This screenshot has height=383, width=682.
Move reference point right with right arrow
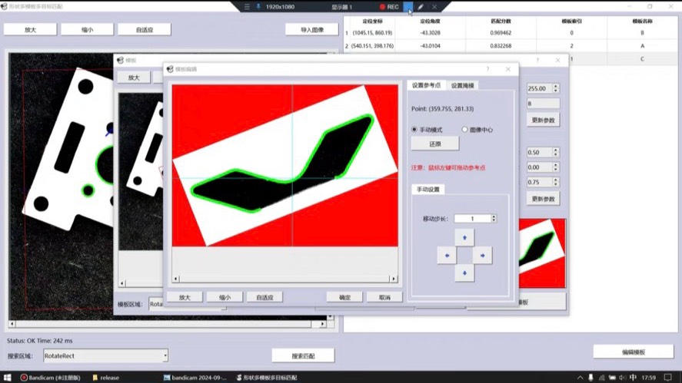click(482, 256)
